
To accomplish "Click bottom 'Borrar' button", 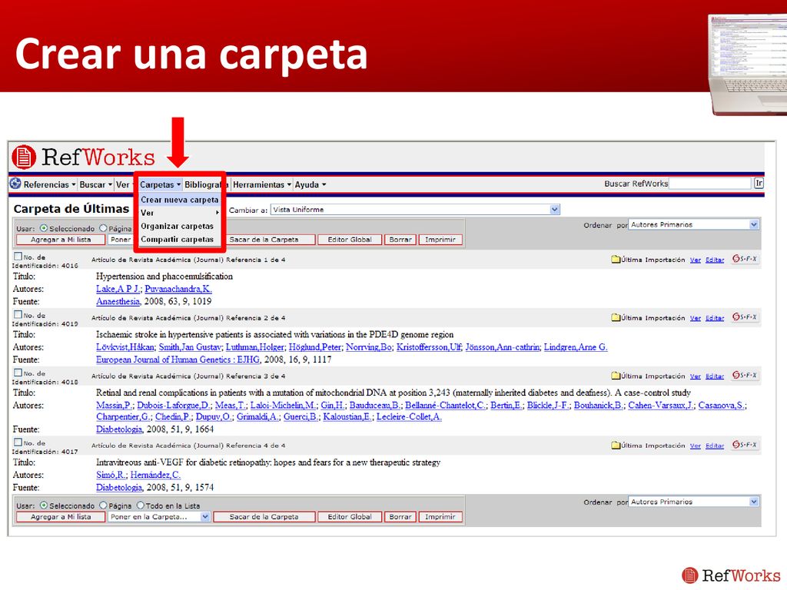I will [x=400, y=517].
